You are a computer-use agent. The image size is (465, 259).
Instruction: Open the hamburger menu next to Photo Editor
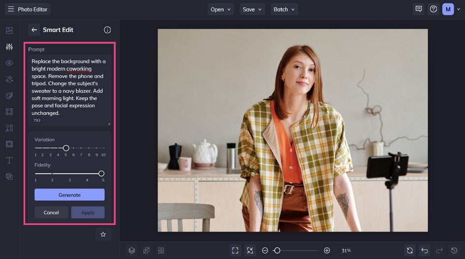[11, 9]
